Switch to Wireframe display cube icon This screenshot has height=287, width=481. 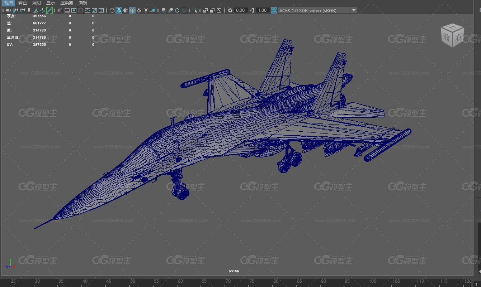(112, 10)
